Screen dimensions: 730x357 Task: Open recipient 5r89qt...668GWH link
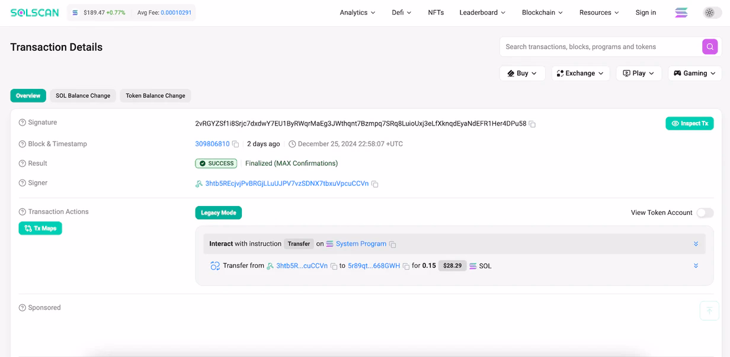374,266
